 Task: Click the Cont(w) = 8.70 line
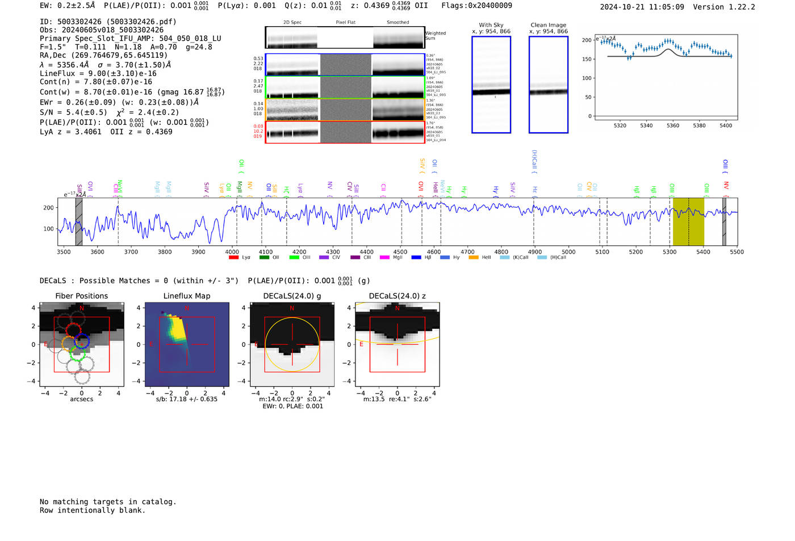pos(132,91)
